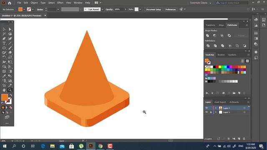
Task: Set paint mode to Gradient
Action: tap(7, 107)
